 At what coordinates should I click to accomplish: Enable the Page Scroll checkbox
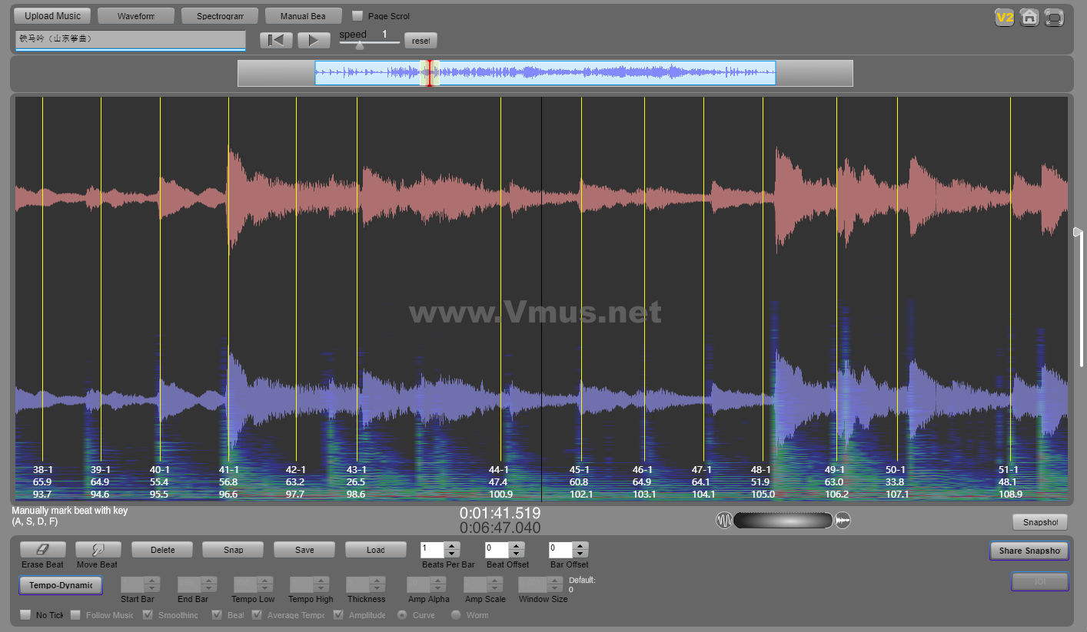(x=357, y=15)
